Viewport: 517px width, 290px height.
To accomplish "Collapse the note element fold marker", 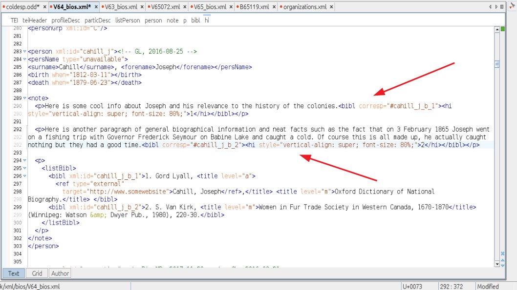I will tap(24, 98).
